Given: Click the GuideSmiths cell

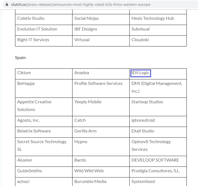Looking at the screenshot, I should click(x=44, y=172).
